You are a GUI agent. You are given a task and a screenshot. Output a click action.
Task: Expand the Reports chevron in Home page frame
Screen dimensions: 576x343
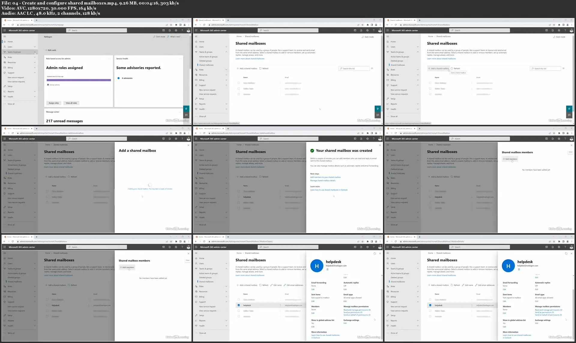(35, 92)
